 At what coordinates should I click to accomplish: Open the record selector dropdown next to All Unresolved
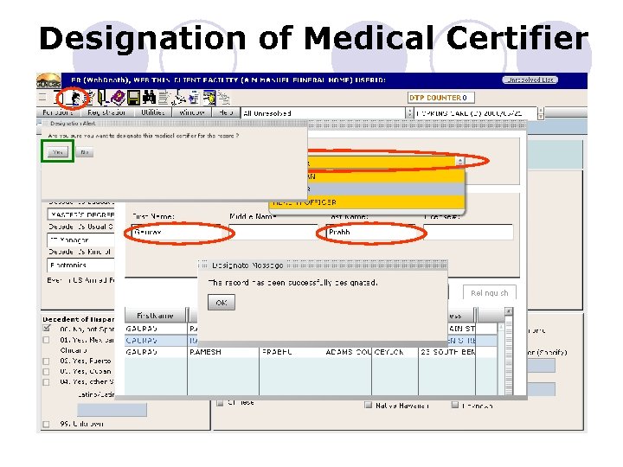tap(479, 113)
